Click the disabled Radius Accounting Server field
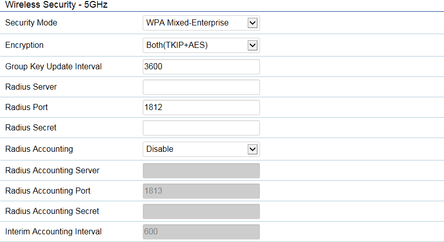 pos(201,171)
